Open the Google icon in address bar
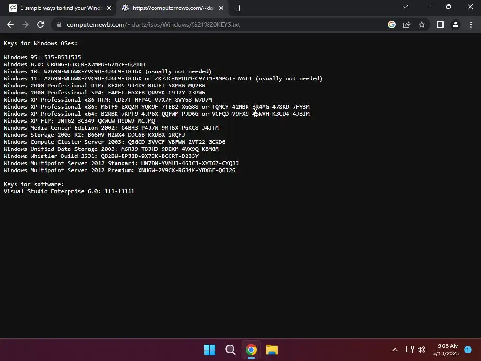The height and width of the screenshot is (361, 481). click(x=392, y=24)
